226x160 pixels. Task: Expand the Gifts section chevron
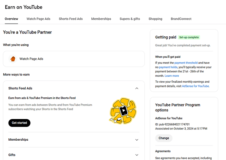point(137,155)
